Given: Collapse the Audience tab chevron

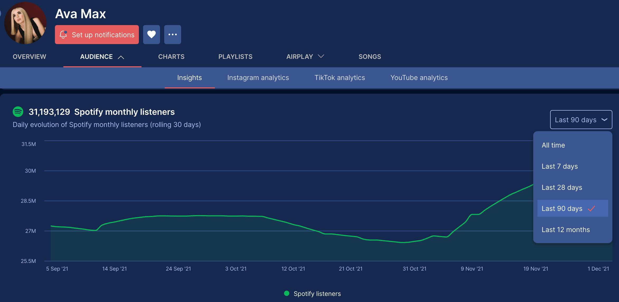Looking at the screenshot, I should coord(121,57).
